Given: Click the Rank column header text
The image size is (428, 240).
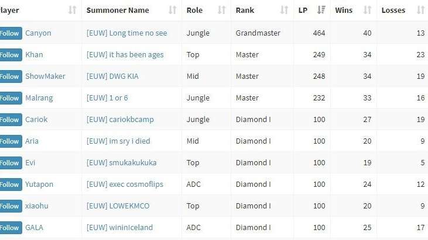Looking at the screenshot, I should coord(245,11).
